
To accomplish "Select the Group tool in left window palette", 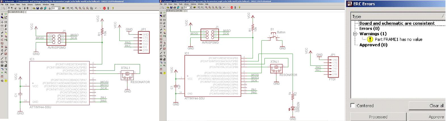I will tap(2, 29).
